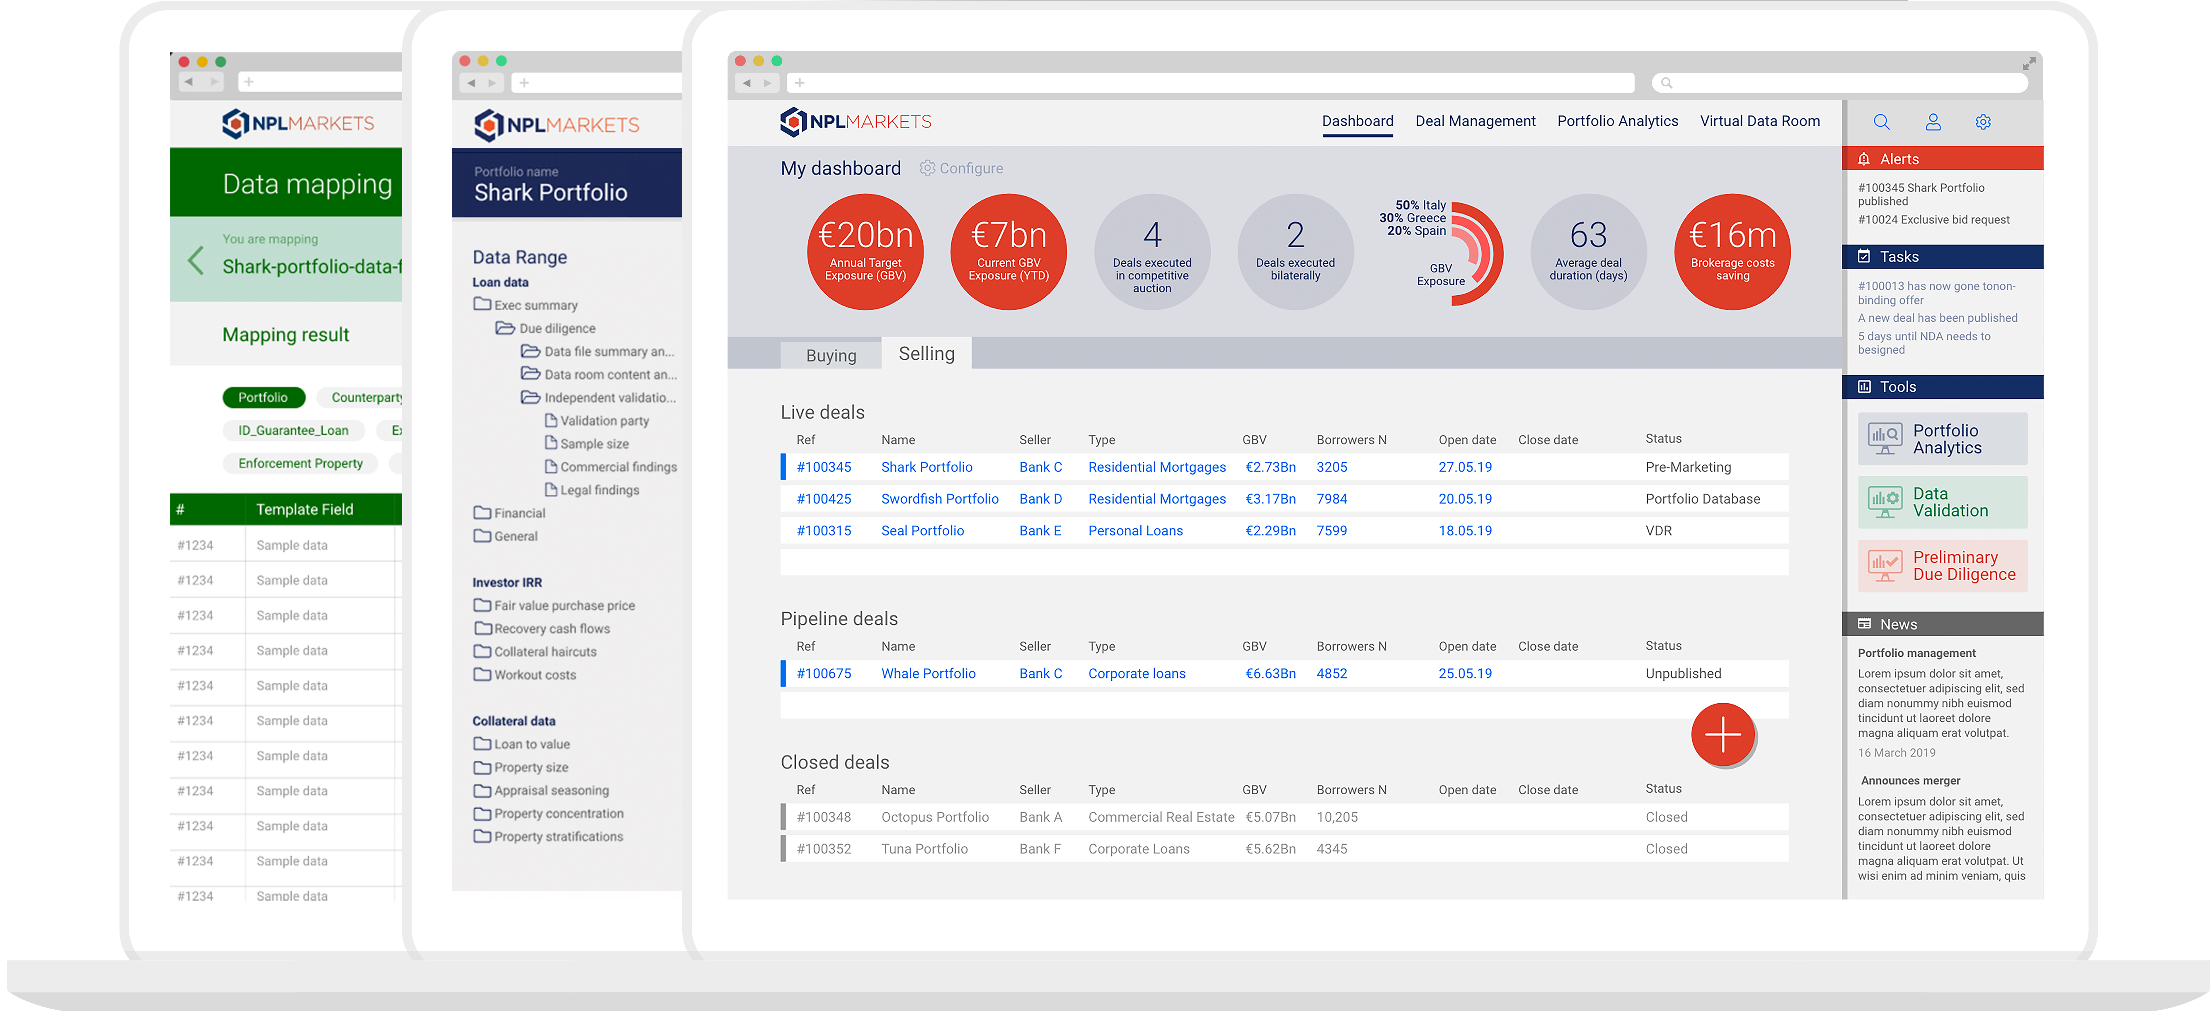Screen dimensions: 2210x1011
Task: Collapse the Independent validation folder
Action: click(x=530, y=397)
